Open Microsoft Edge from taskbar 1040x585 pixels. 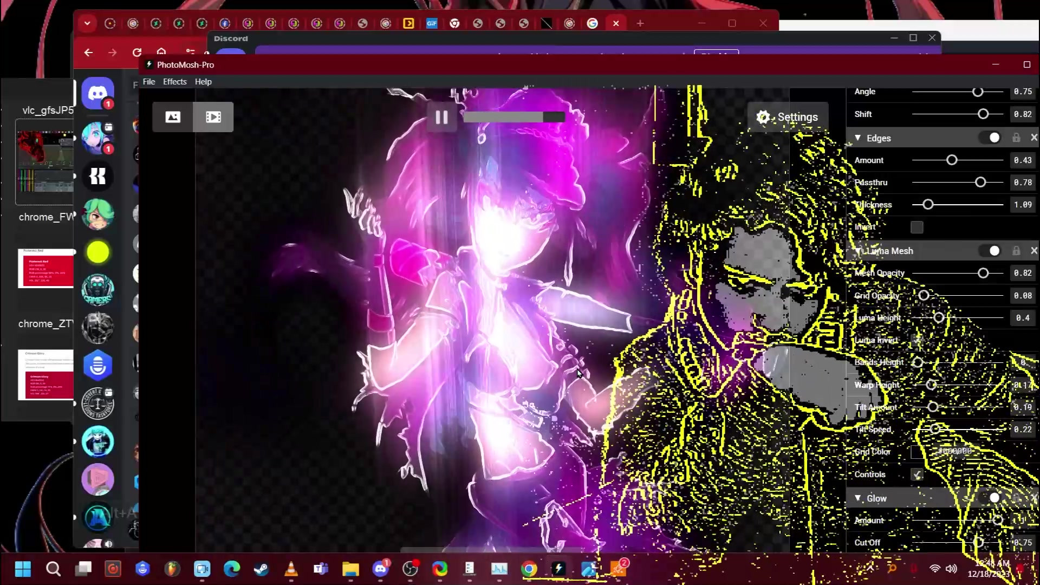tap(232, 569)
